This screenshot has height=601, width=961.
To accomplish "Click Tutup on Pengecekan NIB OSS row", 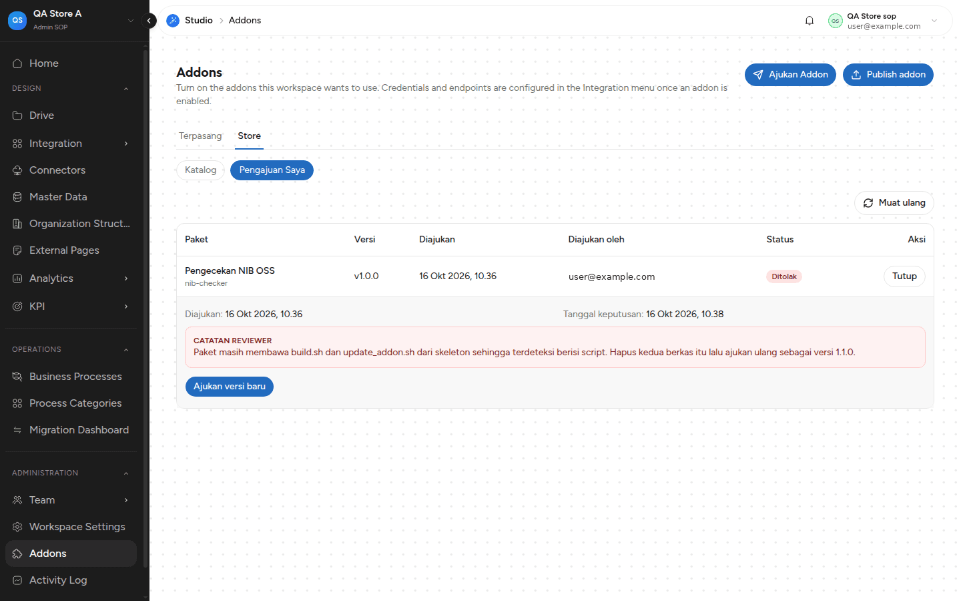I will pyautogui.click(x=904, y=276).
